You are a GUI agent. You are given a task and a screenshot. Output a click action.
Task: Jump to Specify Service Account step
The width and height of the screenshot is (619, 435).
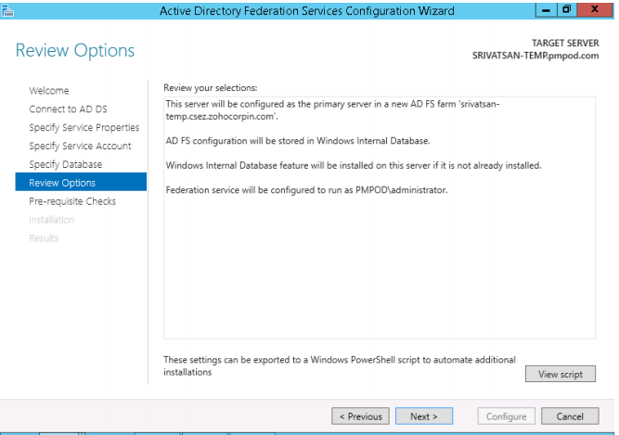(x=81, y=147)
